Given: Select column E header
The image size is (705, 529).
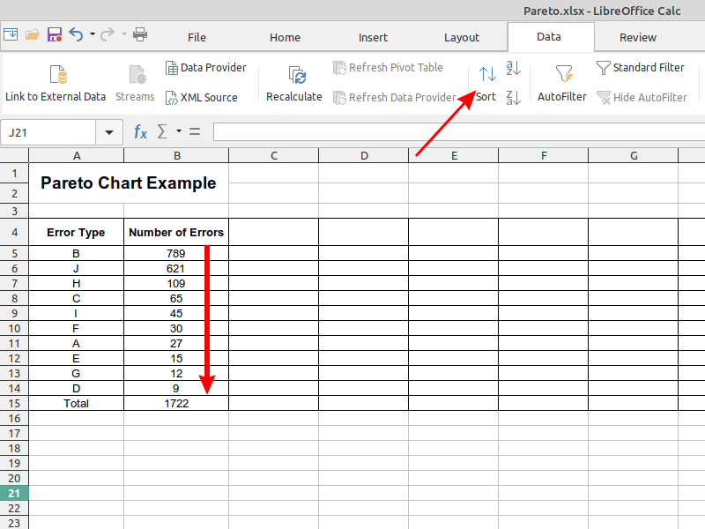Looking at the screenshot, I should click(454, 156).
